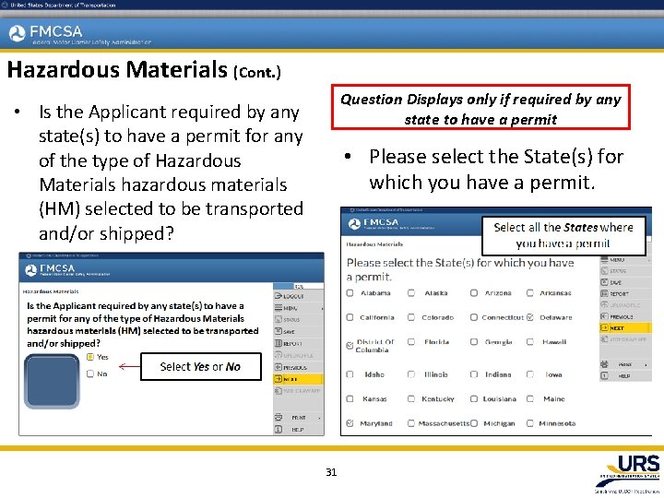This screenshot has width=664, height=498.
Task: Click 'Hazardous Materials' breadcrumb in the Yes/No panel
Action: click(x=51, y=291)
